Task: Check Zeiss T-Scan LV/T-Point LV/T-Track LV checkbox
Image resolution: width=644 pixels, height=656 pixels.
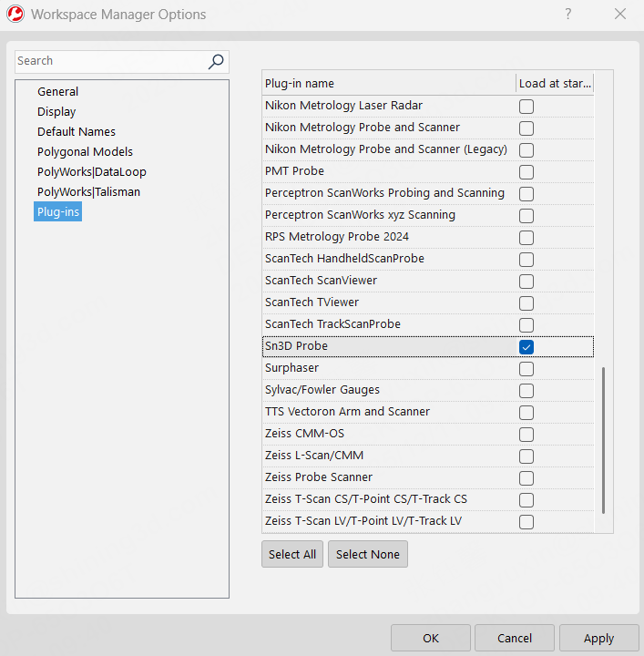Action: pyautogui.click(x=526, y=522)
